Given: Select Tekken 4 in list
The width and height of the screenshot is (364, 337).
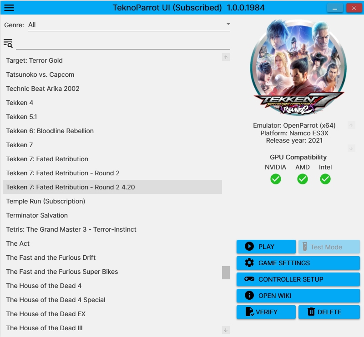Looking at the screenshot, I should [112, 103].
